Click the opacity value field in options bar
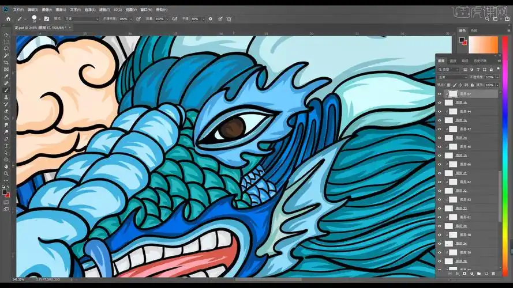 click(x=123, y=18)
